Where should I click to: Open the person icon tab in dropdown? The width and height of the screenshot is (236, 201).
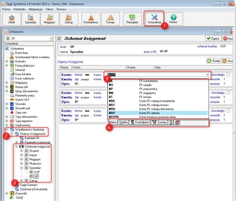pyautogui.click(x=171, y=122)
